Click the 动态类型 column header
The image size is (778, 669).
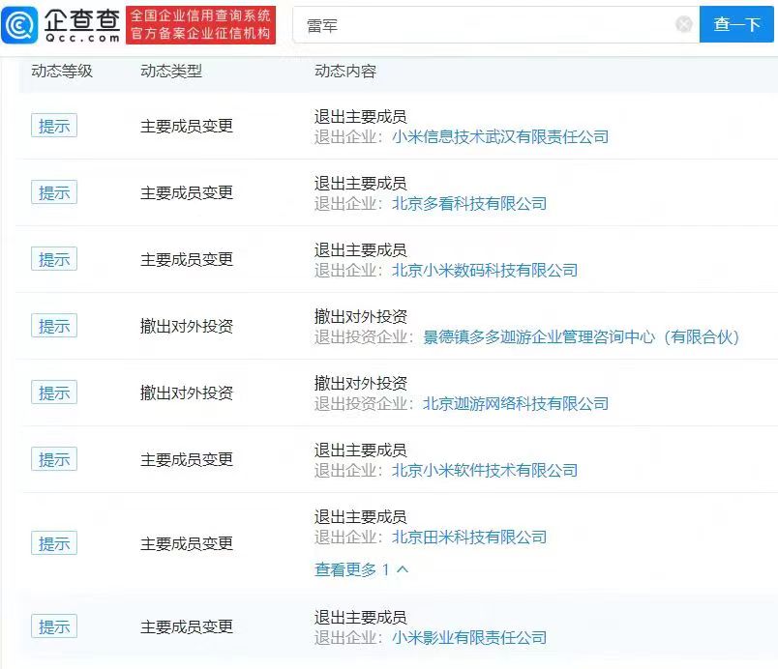[171, 72]
